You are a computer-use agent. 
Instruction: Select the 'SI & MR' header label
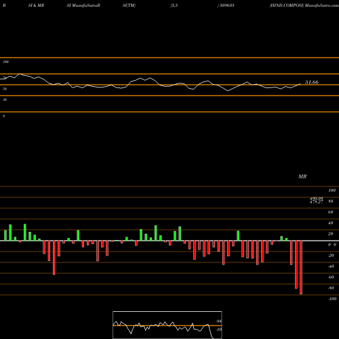(x=36, y=5)
